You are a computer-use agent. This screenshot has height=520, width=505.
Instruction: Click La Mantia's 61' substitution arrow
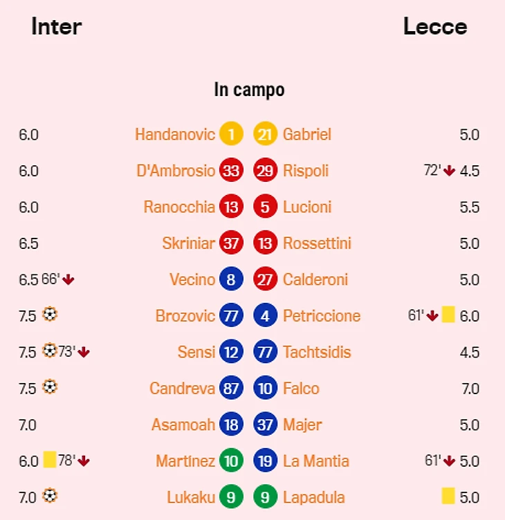(449, 461)
